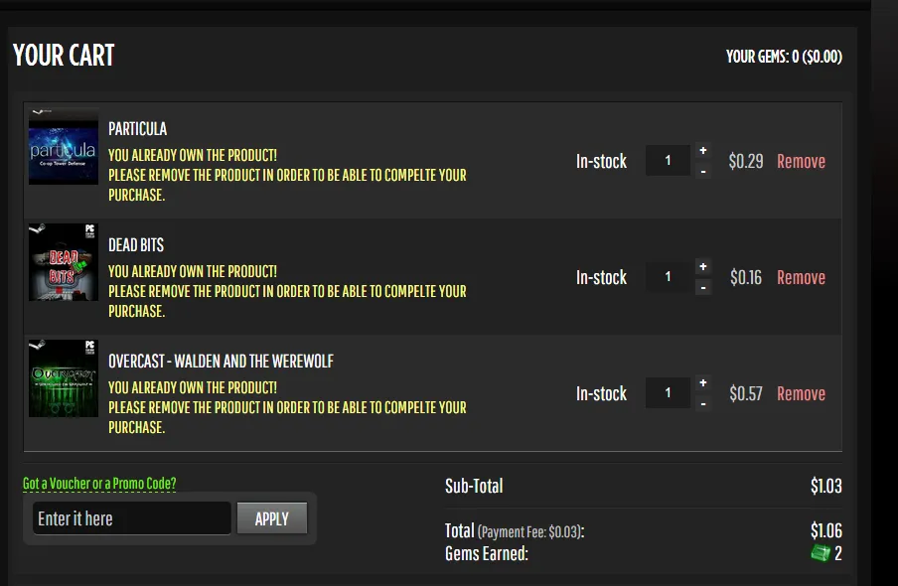The width and height of the screenshot is (898, 586).
Task: Open the Particula product title
Action: 137,129
